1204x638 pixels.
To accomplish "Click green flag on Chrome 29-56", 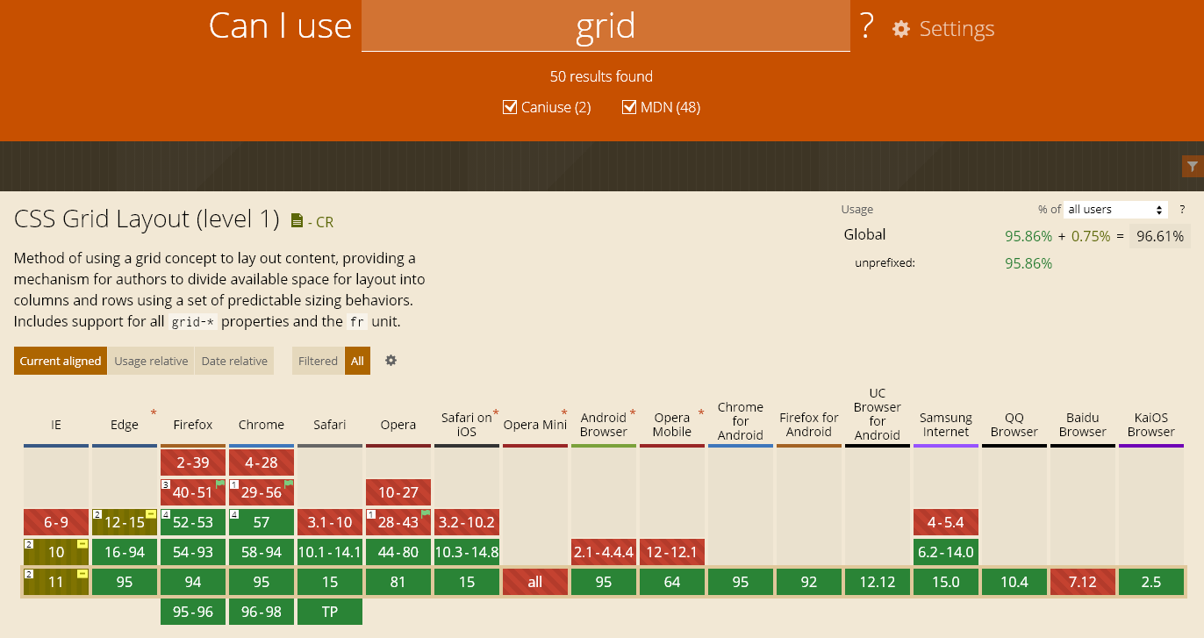I will tap(289, 484).
